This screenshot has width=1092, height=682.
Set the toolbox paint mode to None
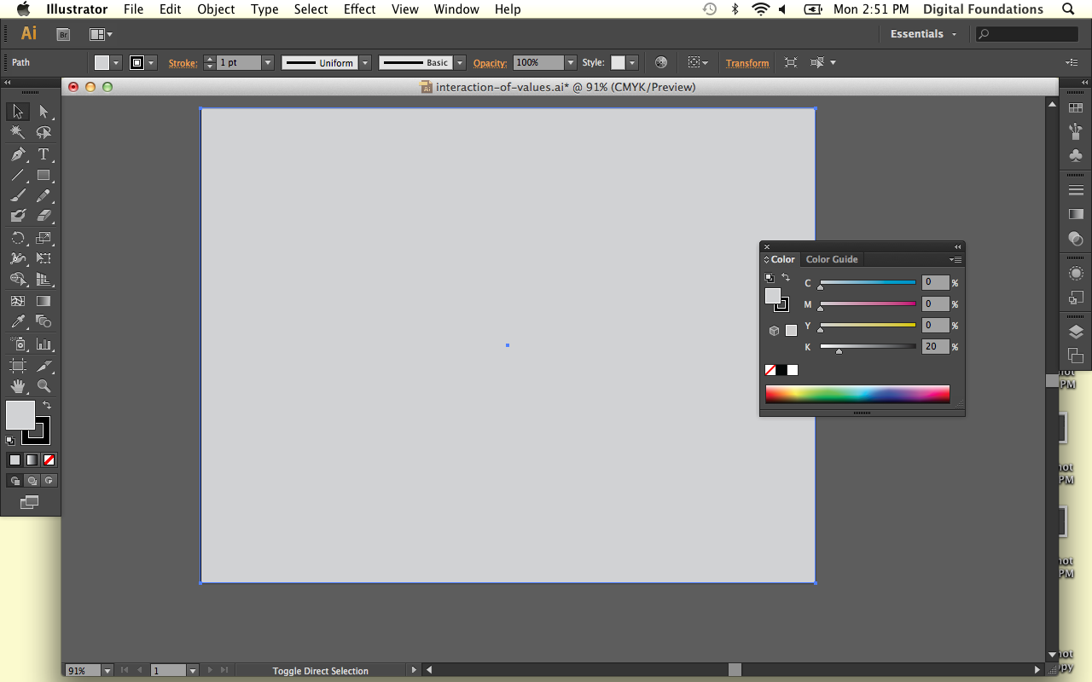[x=49, y=459]
